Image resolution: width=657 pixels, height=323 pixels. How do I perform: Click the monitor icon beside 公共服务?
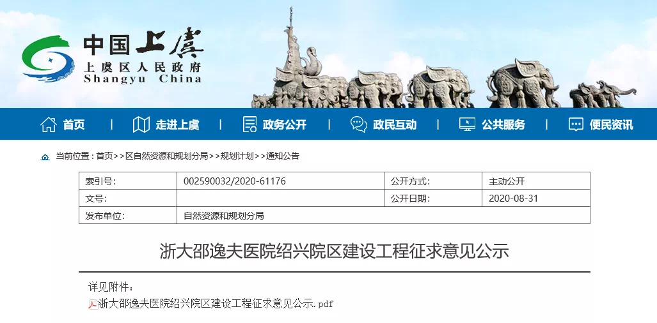[x=467, y=124]
